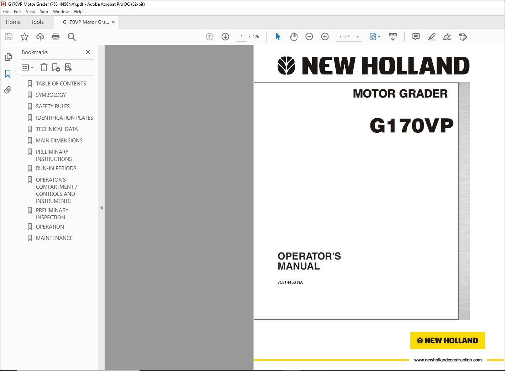505x371 pixels.
Task: Print the document with printer icon
Action: click(x=56, y=37)
